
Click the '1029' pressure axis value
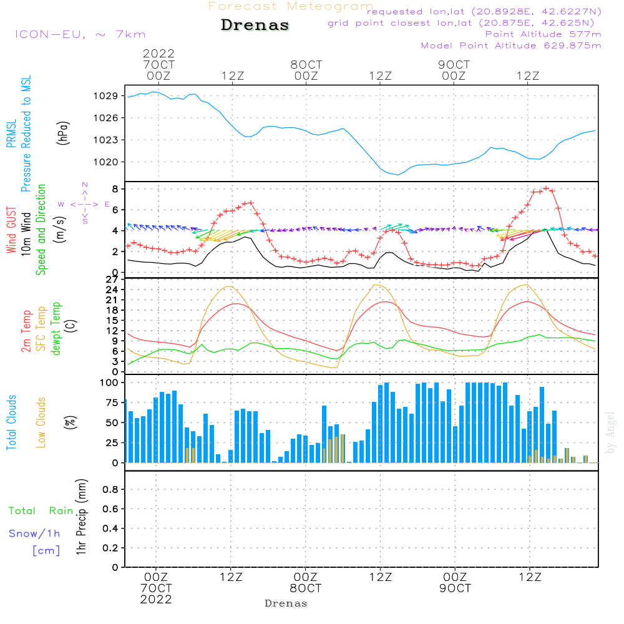pos(105,96)
